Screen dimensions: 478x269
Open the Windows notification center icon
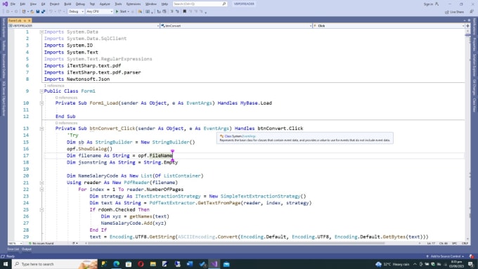point(471,264)
